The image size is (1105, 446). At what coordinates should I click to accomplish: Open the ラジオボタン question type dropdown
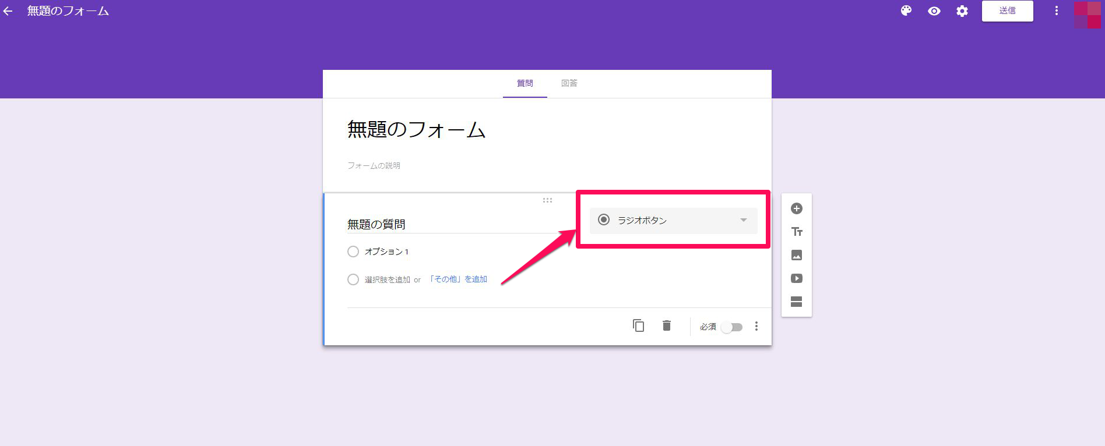[x=673, y=220]
